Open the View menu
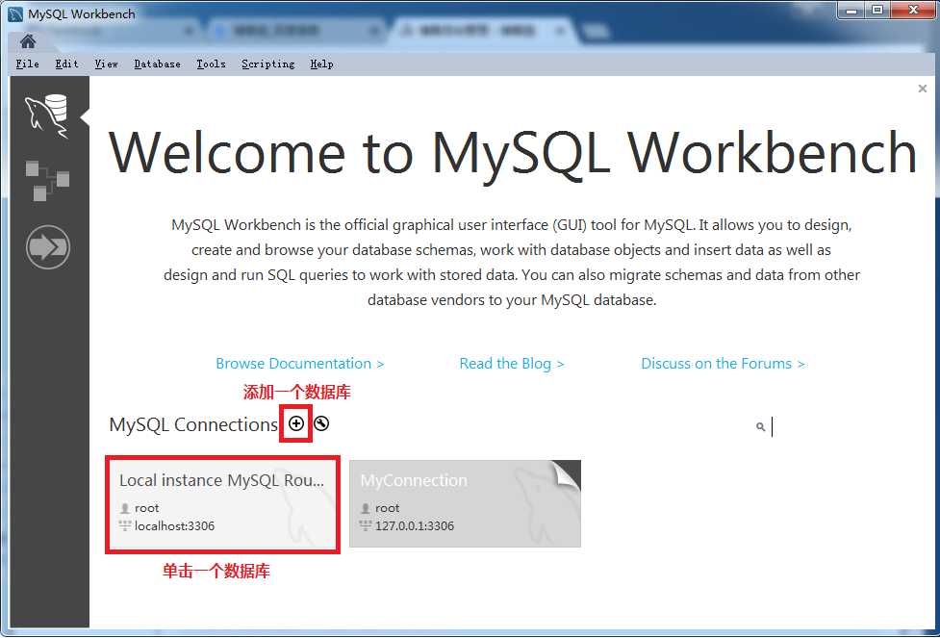This screenshot has width=940, height=638. [x=106, y=64]
